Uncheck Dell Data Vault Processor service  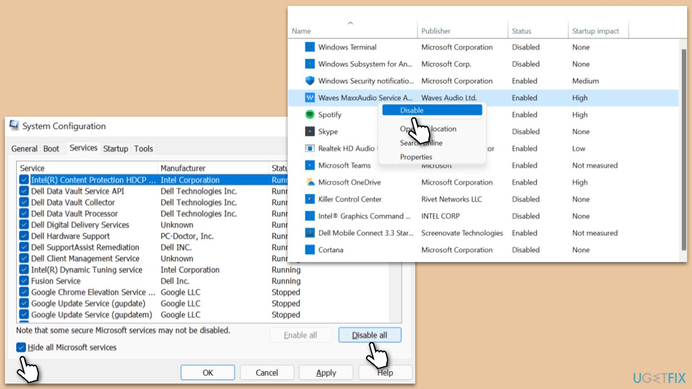(x=24, y=214)
